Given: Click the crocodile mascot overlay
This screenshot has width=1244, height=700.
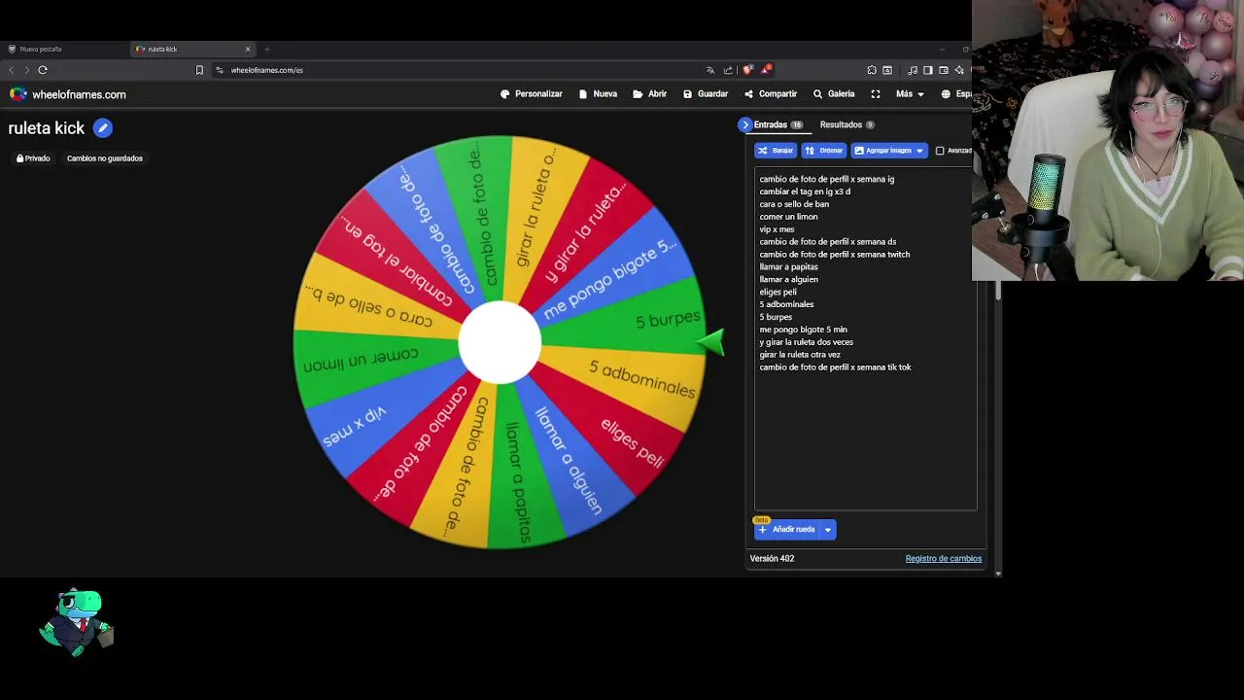Looking at the screenshot, I should [x=78, y=623].
